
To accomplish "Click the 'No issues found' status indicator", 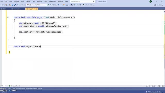I will pos(14,86).
